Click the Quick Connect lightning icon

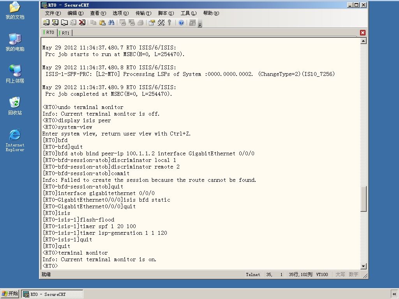55,23
